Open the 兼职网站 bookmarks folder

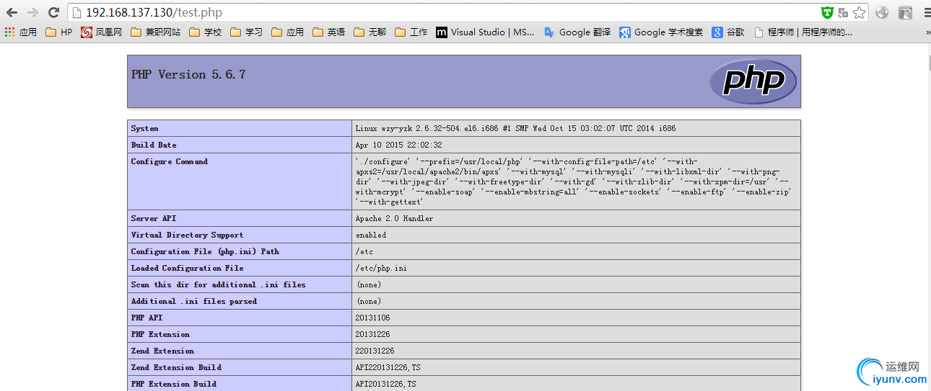coord(155,32)
